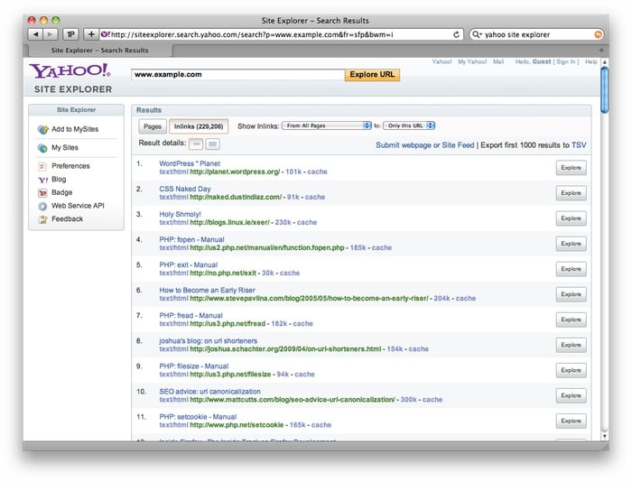The height and width of the screenshot is (482, 632).
Task: Open the WordPress Planet result title
Action: (x=190, y=163)
